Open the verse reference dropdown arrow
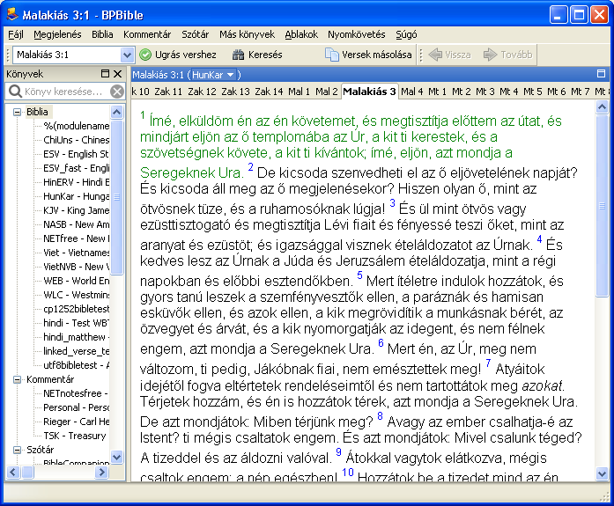Viewport: 614px width, 506px height. tap(127, 55)
